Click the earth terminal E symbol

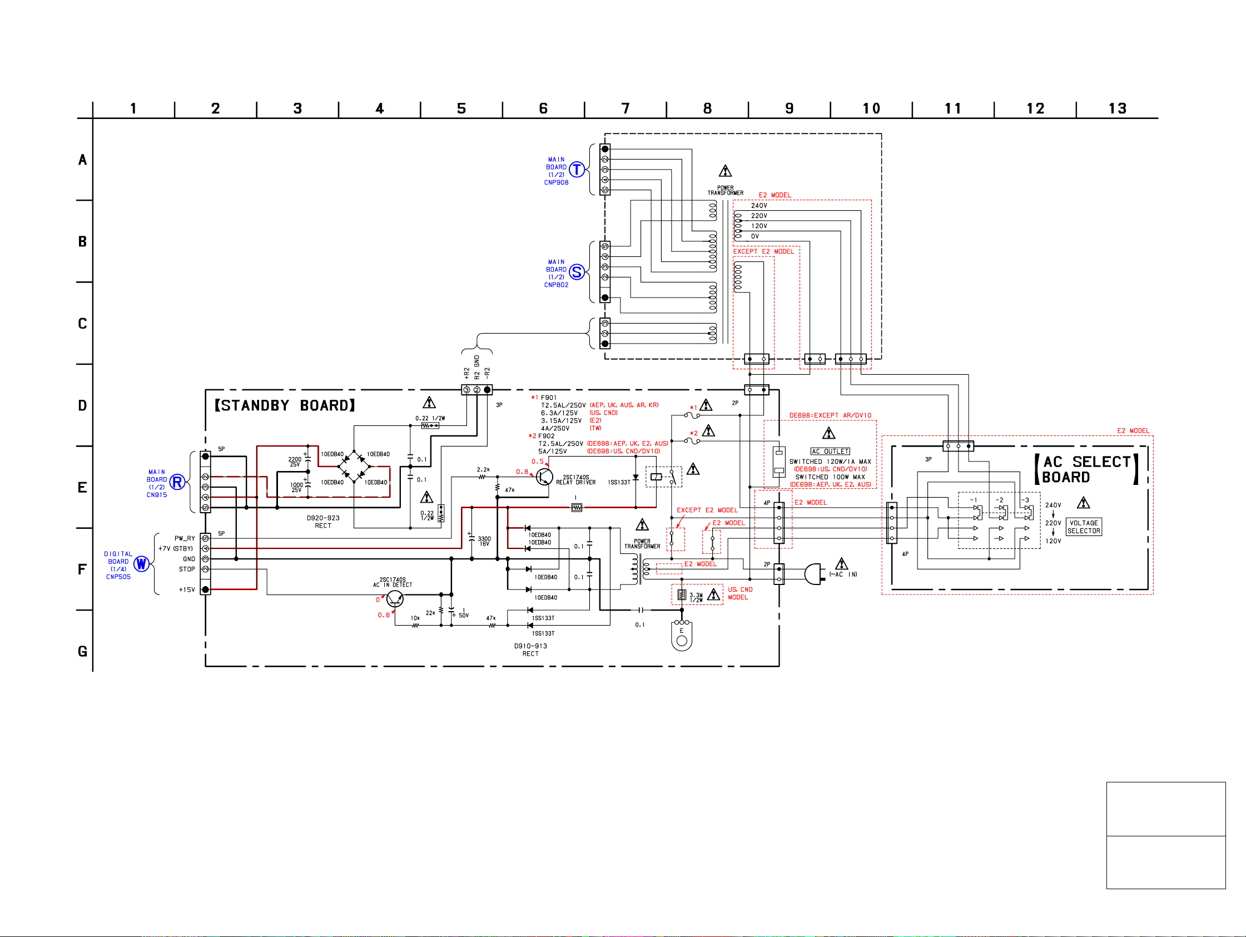tap(682, 638)
